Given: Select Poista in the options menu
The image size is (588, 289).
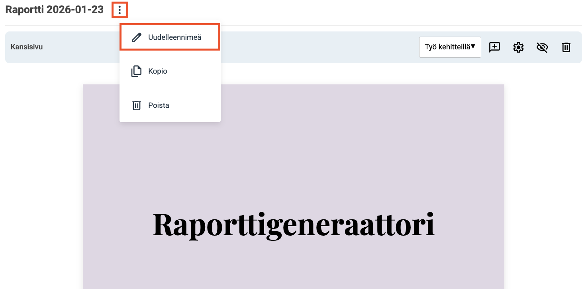Looking at the screenshot, I should tap(159, 105).
